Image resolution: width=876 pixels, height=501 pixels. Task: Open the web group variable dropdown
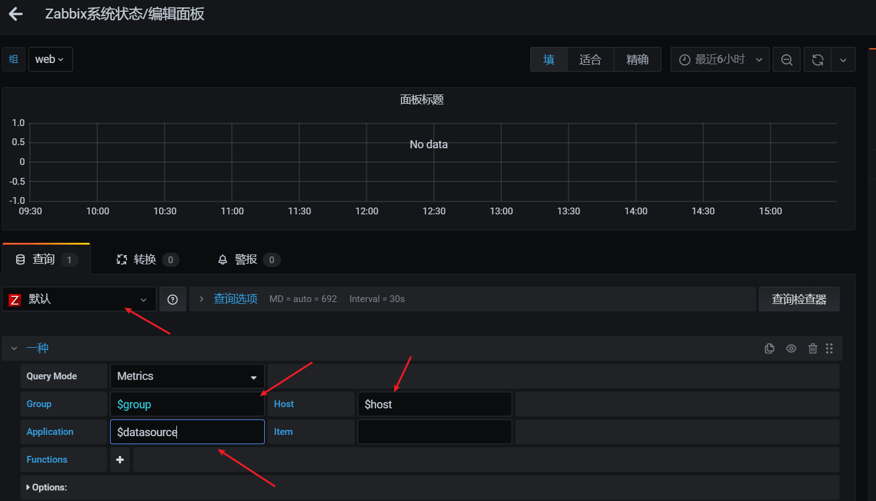tap(51, 59)
